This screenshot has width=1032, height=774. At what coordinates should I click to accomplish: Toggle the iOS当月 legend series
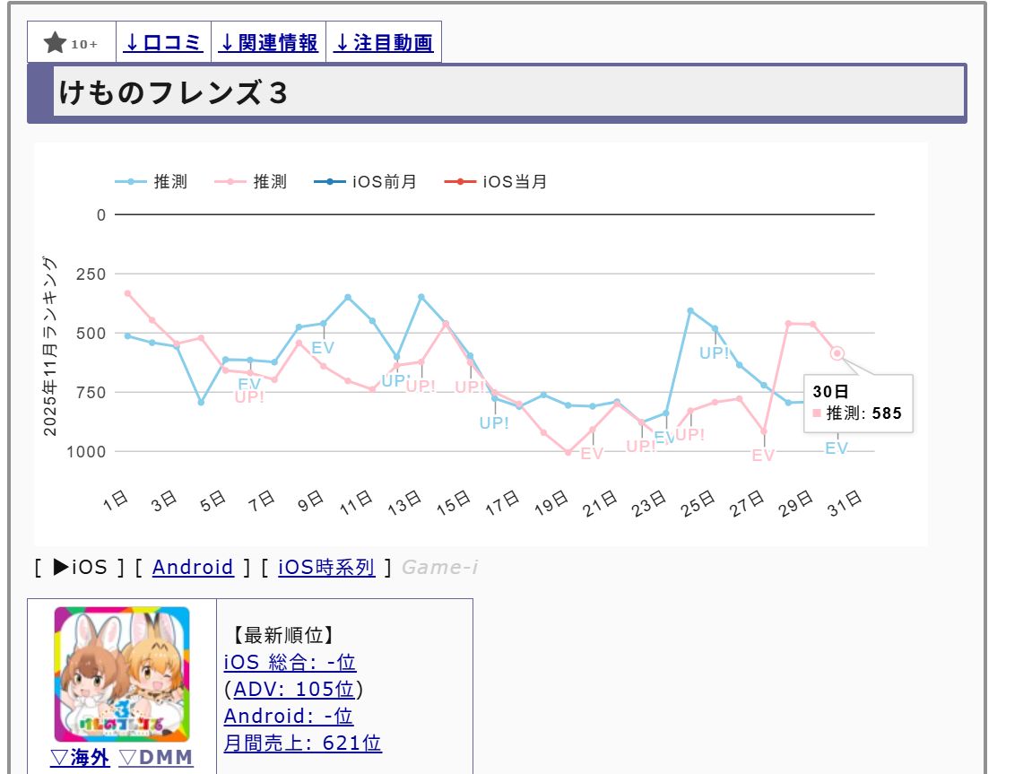(496, 182)
